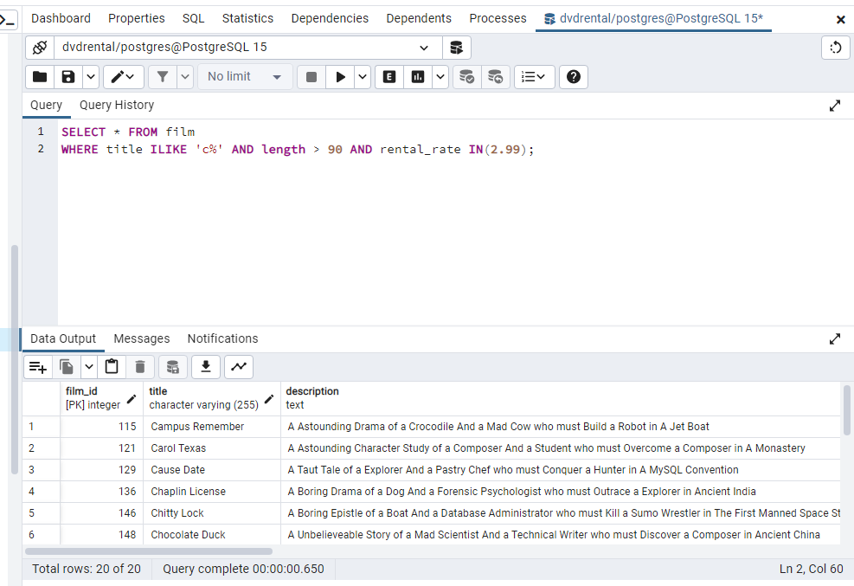
Task: Select the Chitty Lock title cell
Action: (212, 513)
